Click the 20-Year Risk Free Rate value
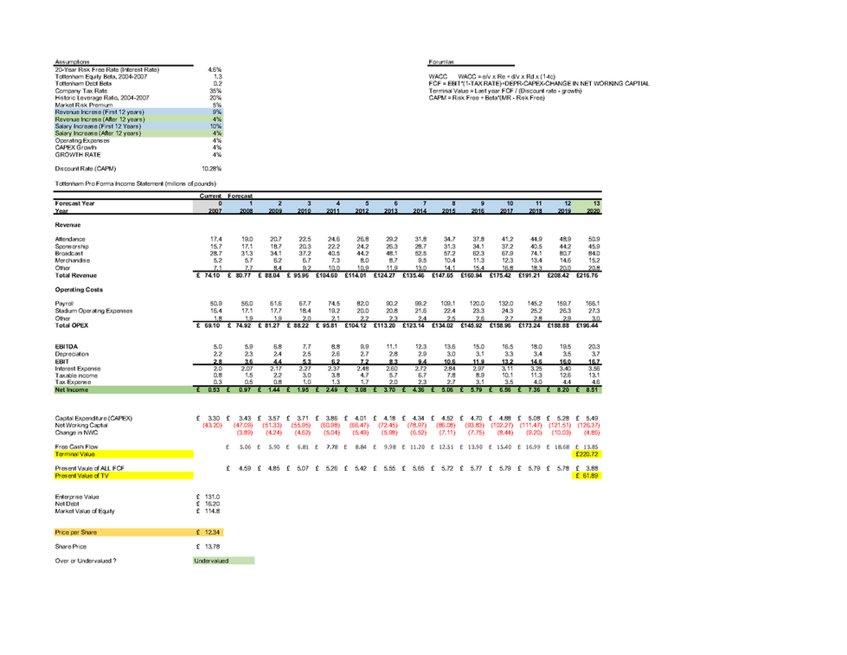This screenshot has width=847, height=655. pyautogui.click(x=216, y=68)
